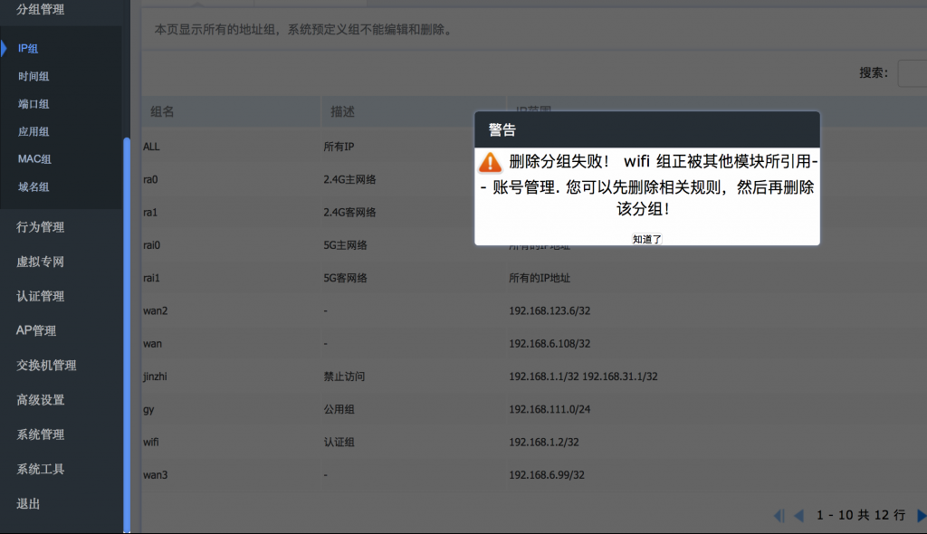The height and width of the screenshot is (534, 927).
Task: Click description 禁止访问
Action: [x=344, y=377]
